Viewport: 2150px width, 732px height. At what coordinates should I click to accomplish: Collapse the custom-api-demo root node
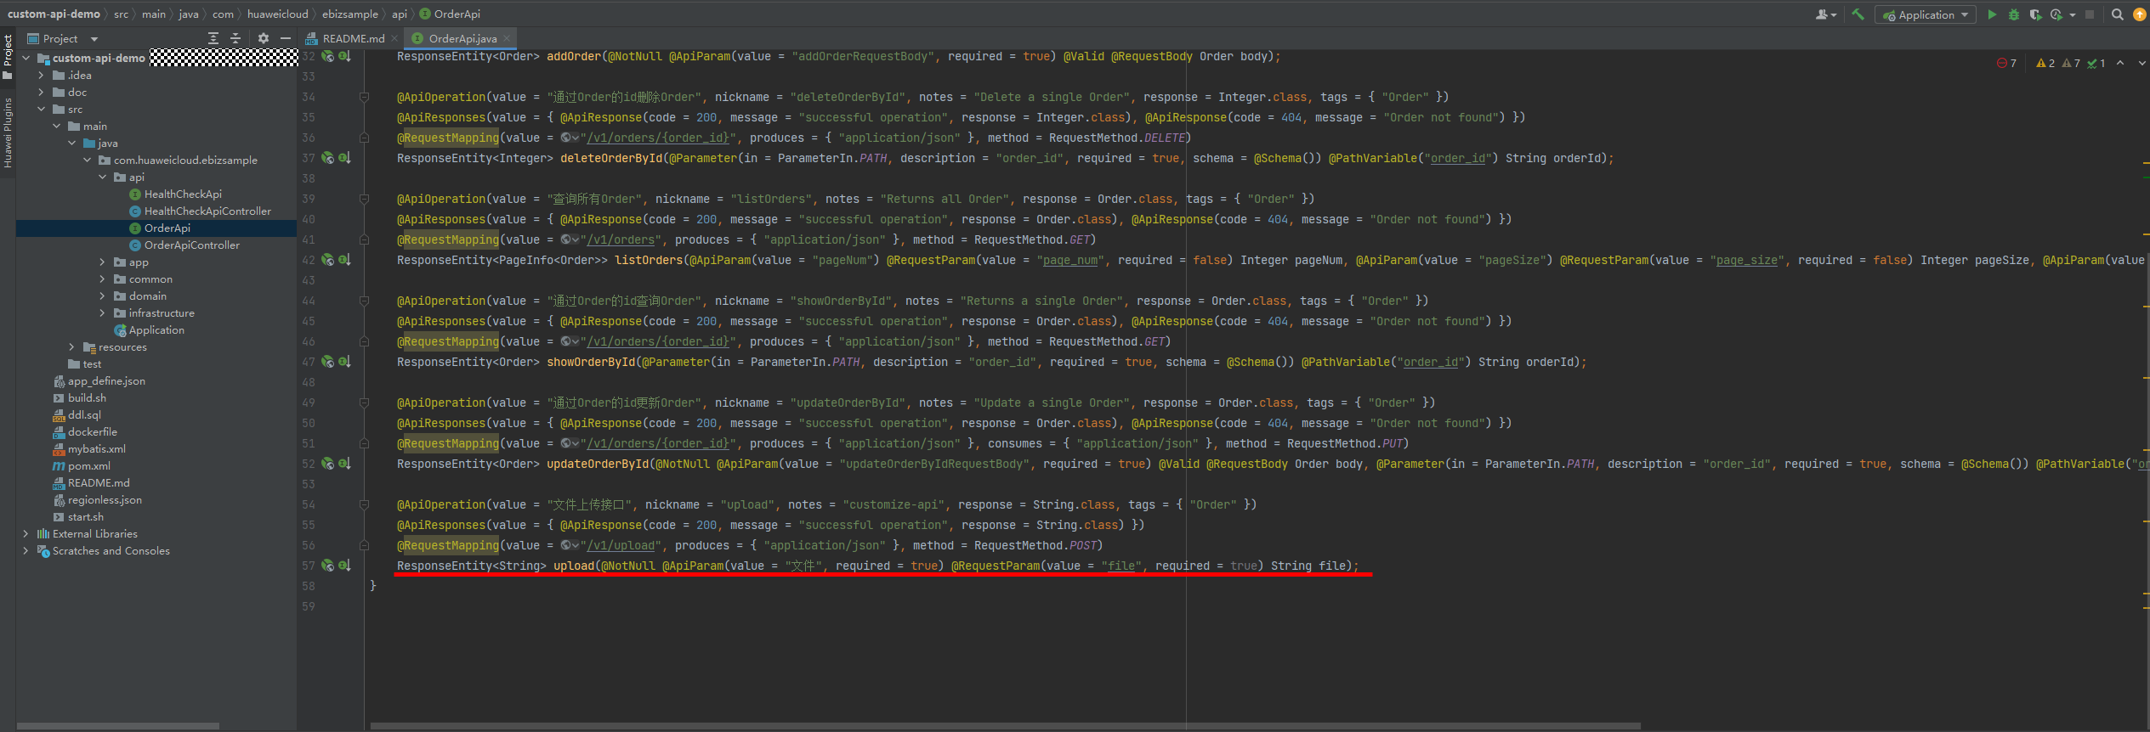click(x=26, y=59)
